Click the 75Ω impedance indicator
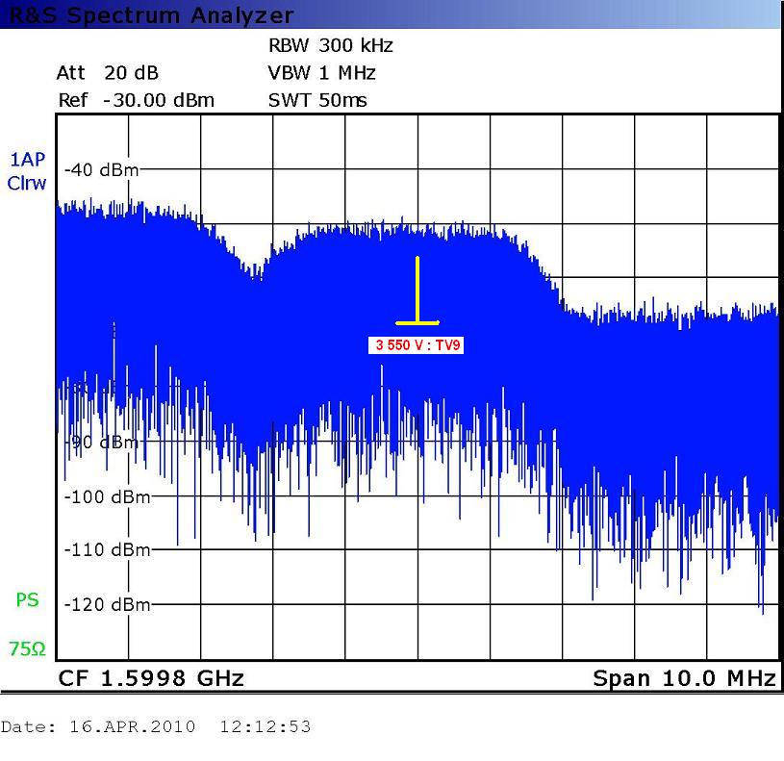Image resolution: width=784 pixels, height=761 pixels. point(27,649)
